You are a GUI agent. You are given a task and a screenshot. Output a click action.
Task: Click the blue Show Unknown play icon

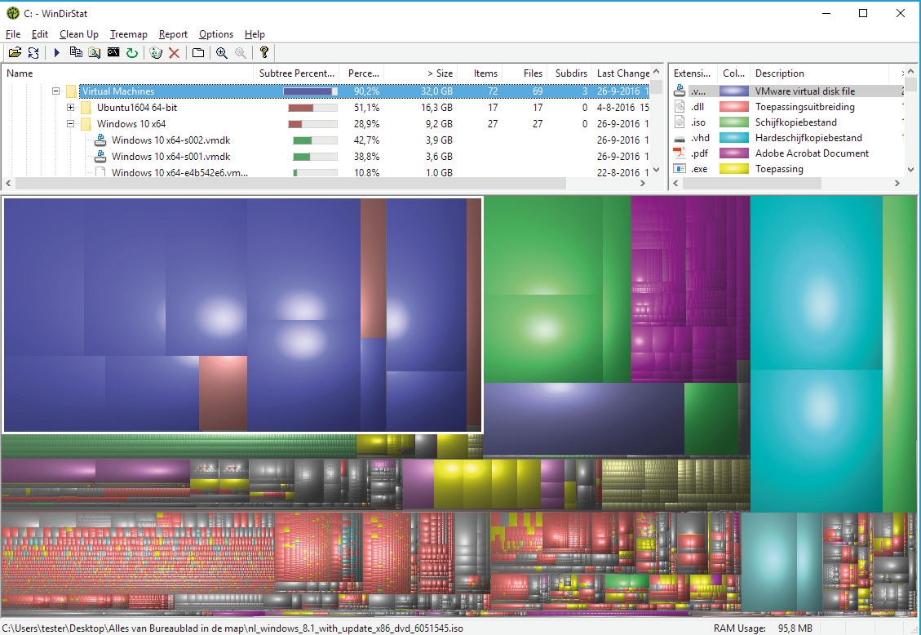[57, 53]
